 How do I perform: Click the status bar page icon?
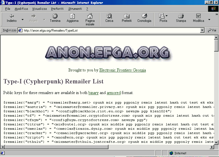tap(3, 153)
